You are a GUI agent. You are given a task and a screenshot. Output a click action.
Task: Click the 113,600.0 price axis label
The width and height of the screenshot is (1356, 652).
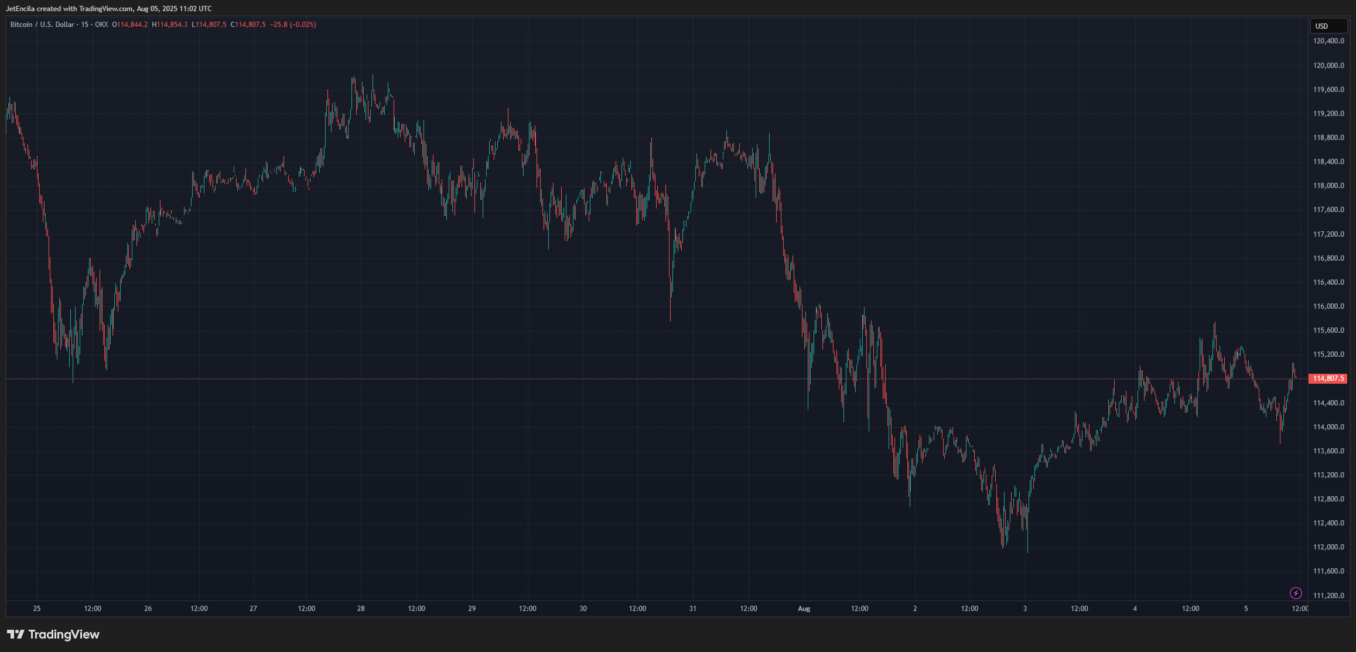point(1328,451)
